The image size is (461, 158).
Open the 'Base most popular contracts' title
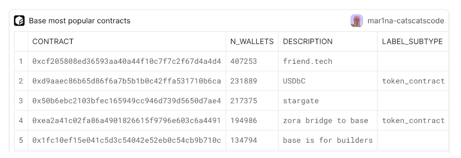(80, 21)
